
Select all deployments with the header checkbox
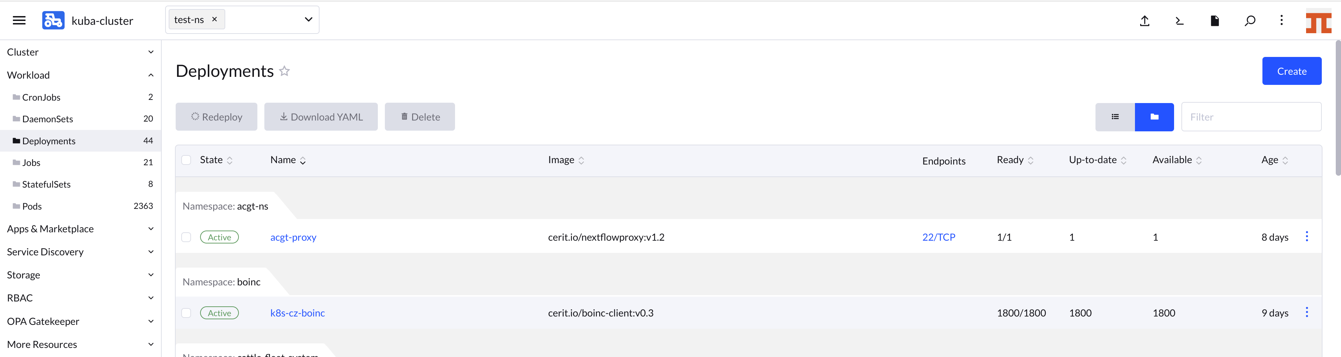[x=186, y=160]
